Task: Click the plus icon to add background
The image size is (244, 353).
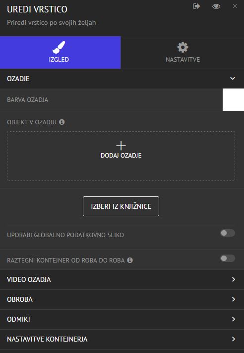Action: coord(121,146)
